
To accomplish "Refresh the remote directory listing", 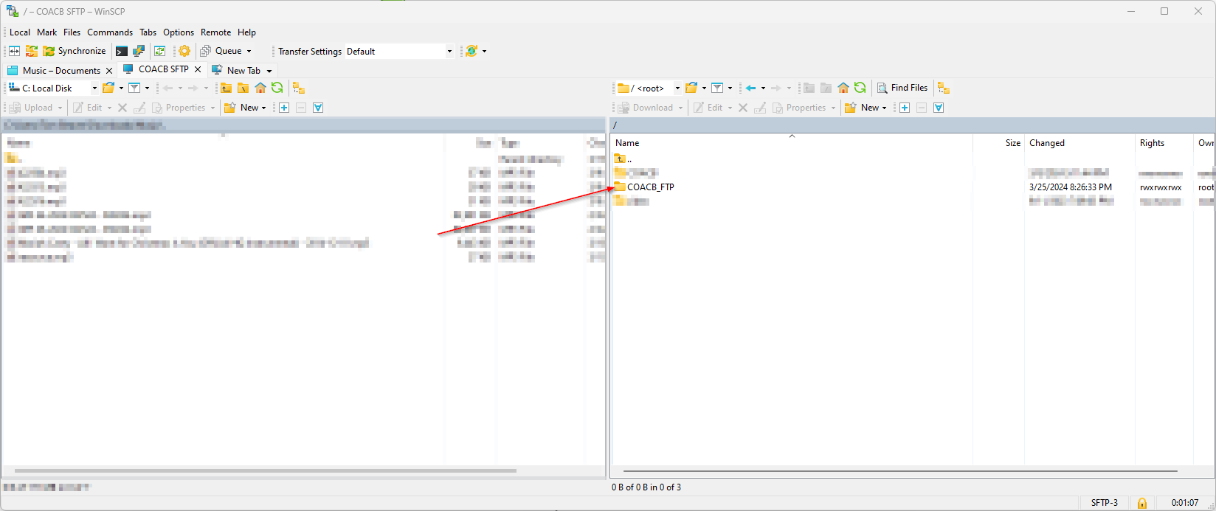I will coord(860,88).
